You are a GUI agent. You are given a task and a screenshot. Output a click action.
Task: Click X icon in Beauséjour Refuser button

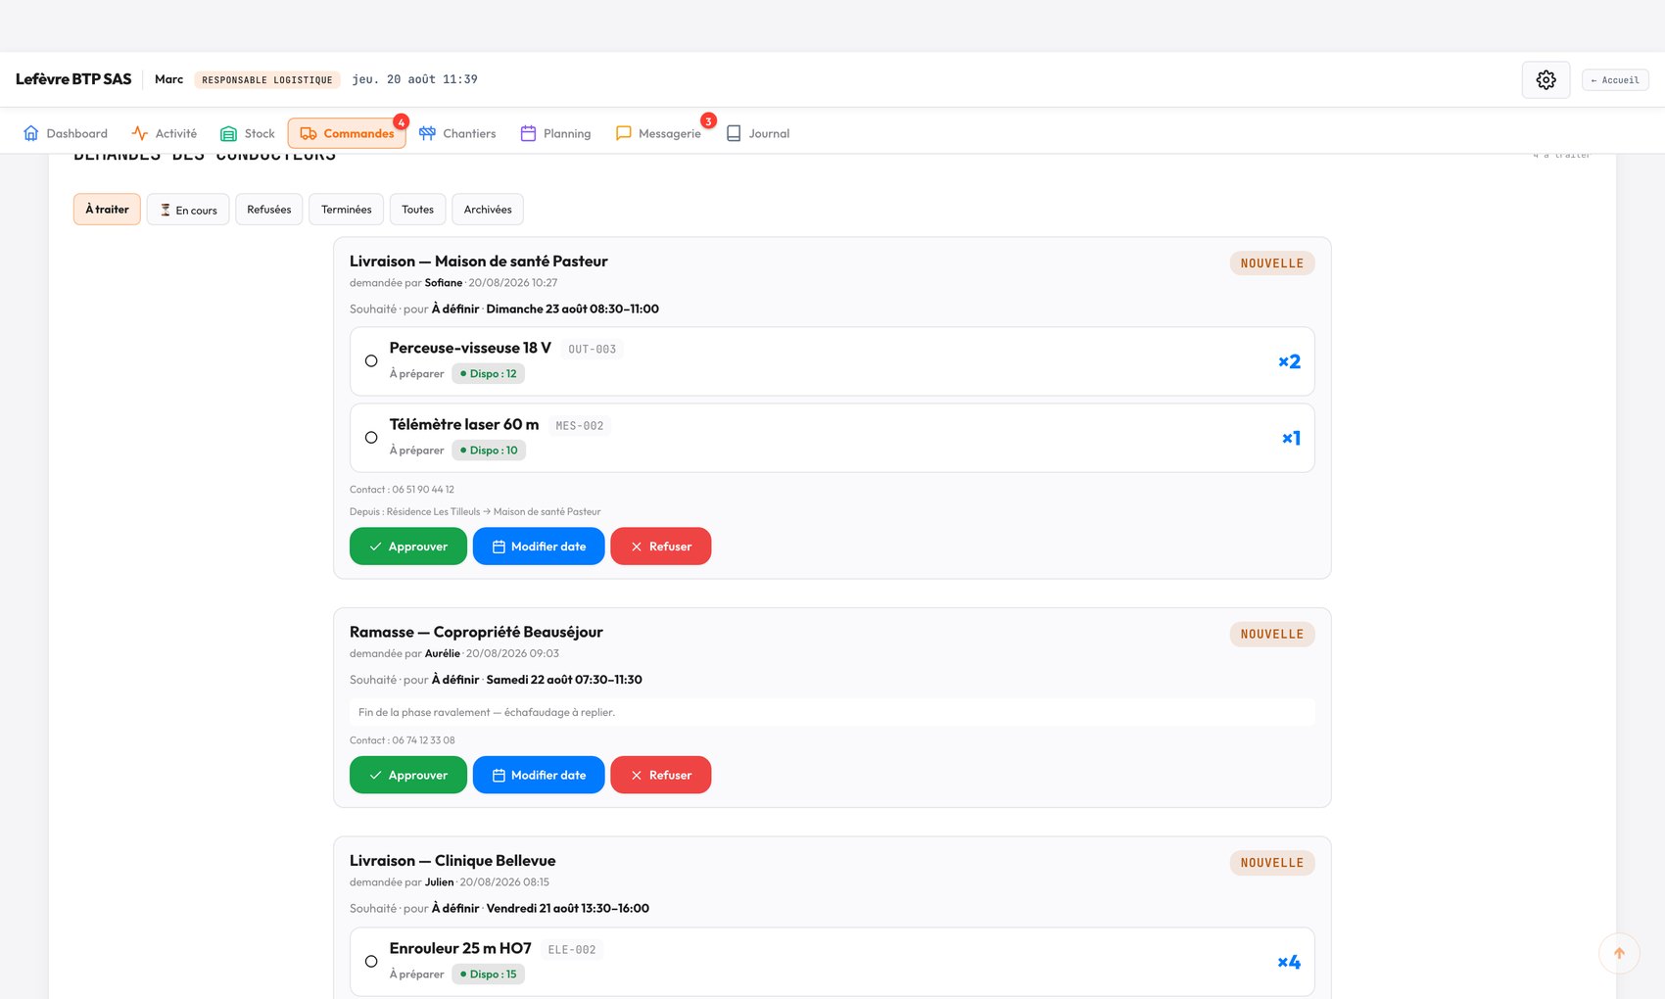(637, 775)
